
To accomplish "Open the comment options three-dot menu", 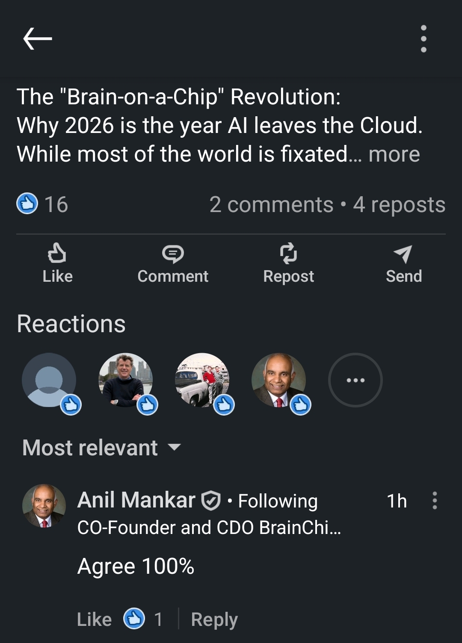I will pos(435,500).
